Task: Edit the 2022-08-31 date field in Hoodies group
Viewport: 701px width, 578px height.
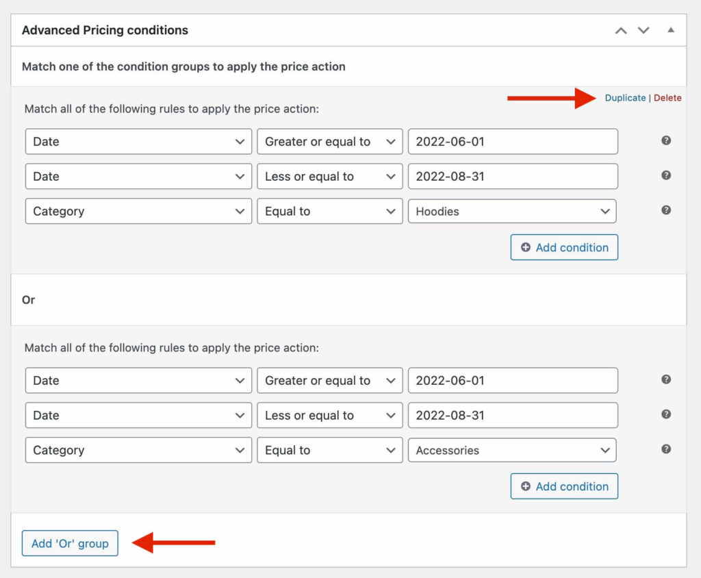Action: coord(513,176)
